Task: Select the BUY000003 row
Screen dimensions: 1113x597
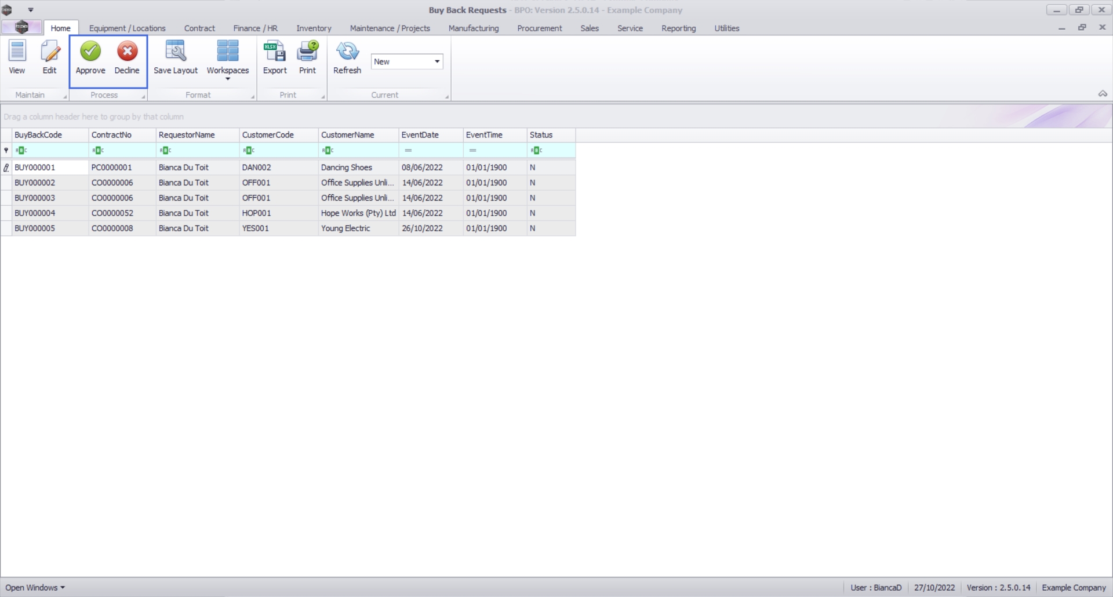Action: coord(288,198)
